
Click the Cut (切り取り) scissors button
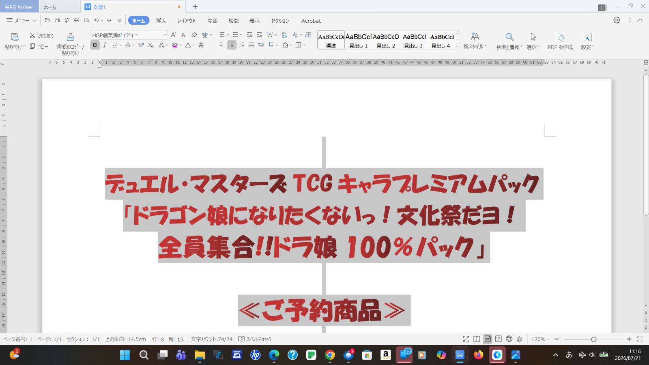(x=41, y=36)
